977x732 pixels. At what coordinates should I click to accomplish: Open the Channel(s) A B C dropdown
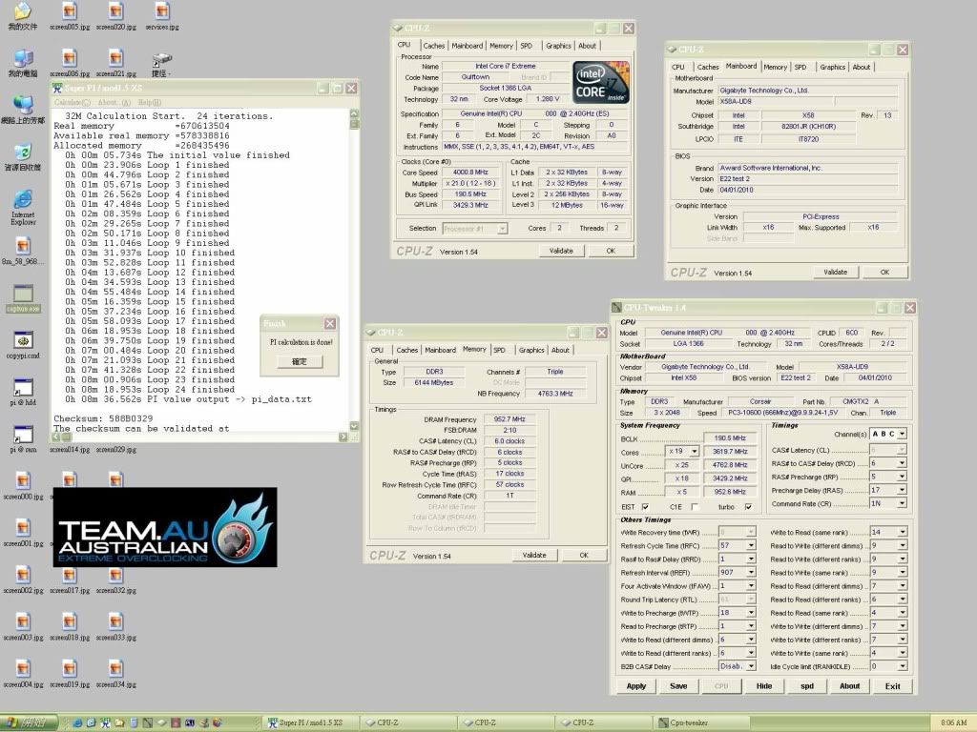902,434
